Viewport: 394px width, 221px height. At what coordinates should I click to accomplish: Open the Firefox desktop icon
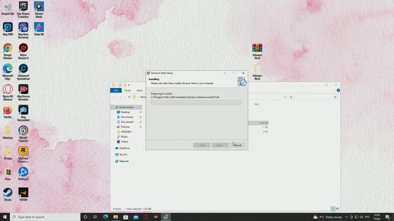pyautogui.click(x=7, y=112)
